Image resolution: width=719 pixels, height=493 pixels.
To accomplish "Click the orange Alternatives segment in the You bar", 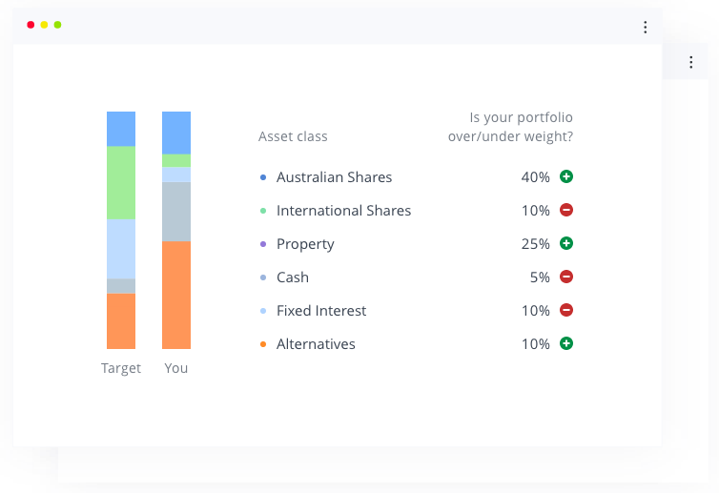I will (x=176, y=295).
